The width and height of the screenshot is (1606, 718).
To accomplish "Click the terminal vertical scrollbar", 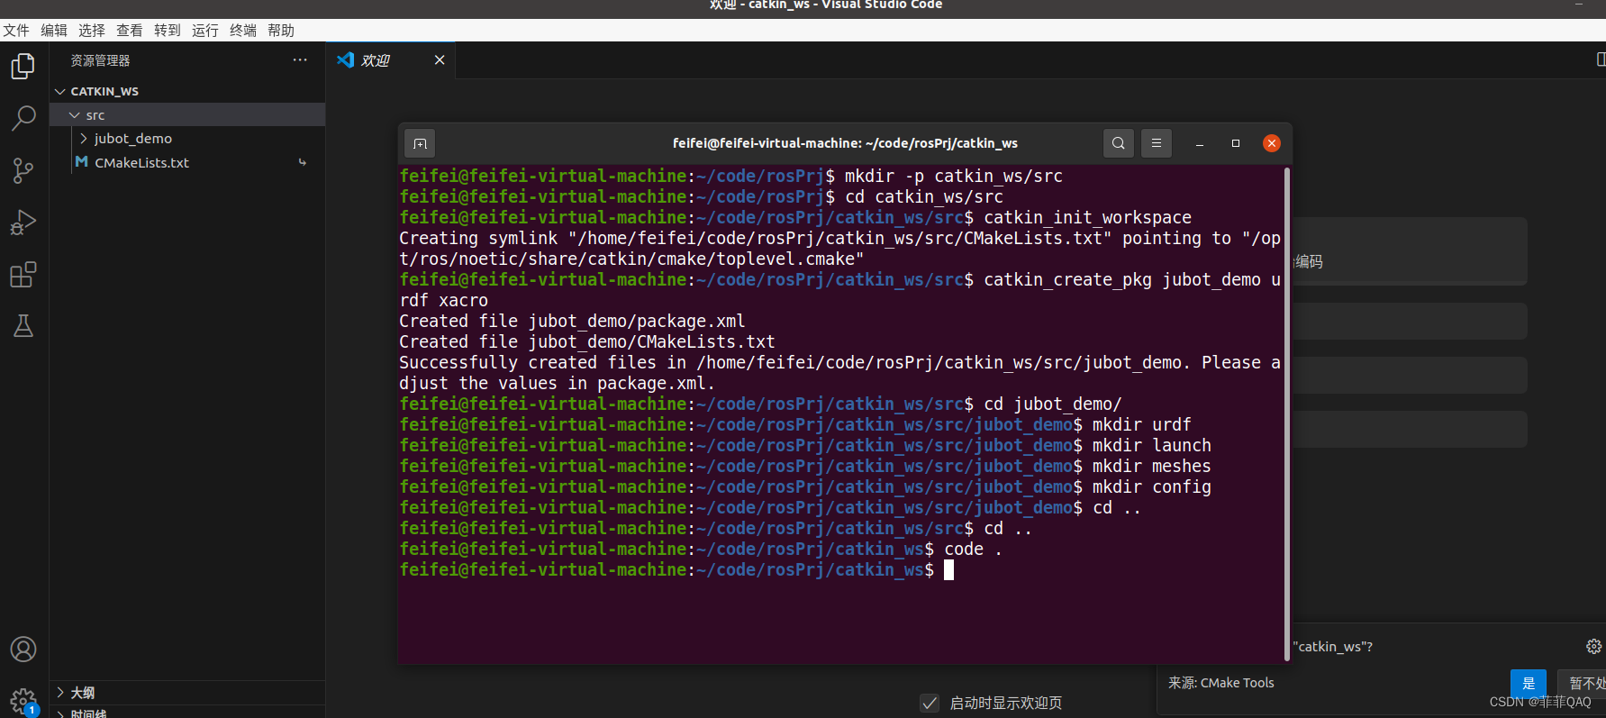I will coord(1287,414).
